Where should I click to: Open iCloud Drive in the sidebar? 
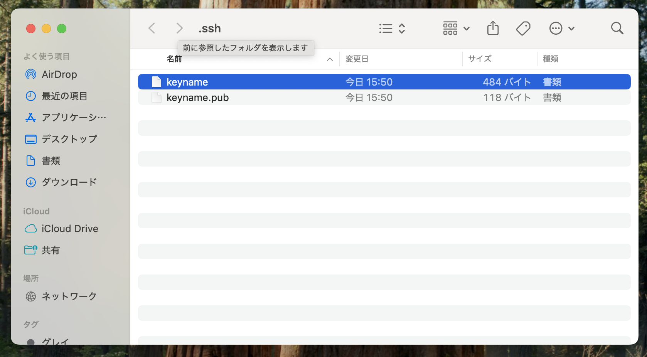click(61, 229)
